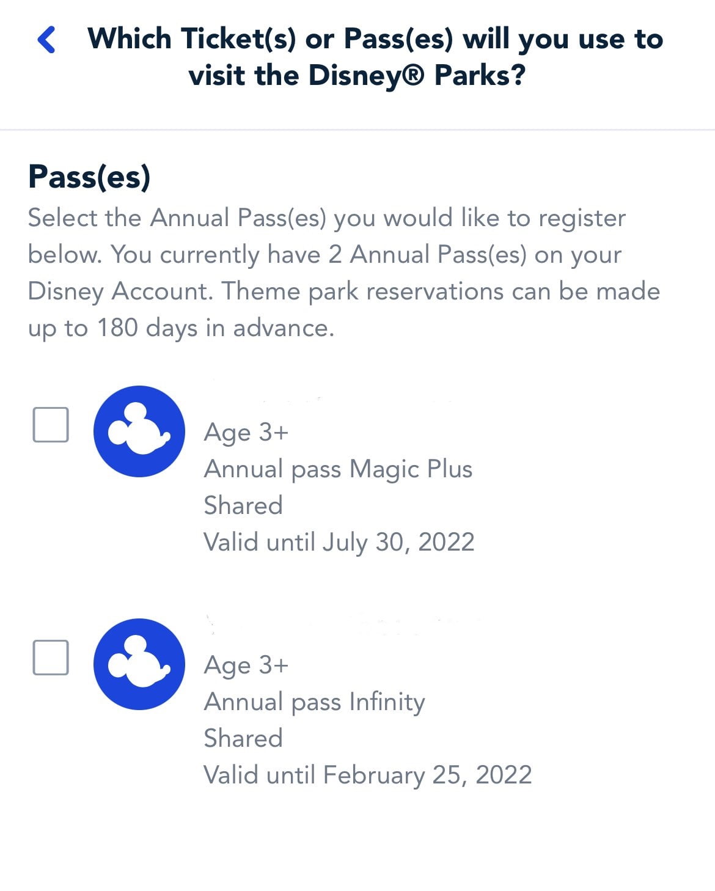Click the "Annual pass Magic Plus" label
This screenshot has height=891, width=715.
(x=338, y=469)
